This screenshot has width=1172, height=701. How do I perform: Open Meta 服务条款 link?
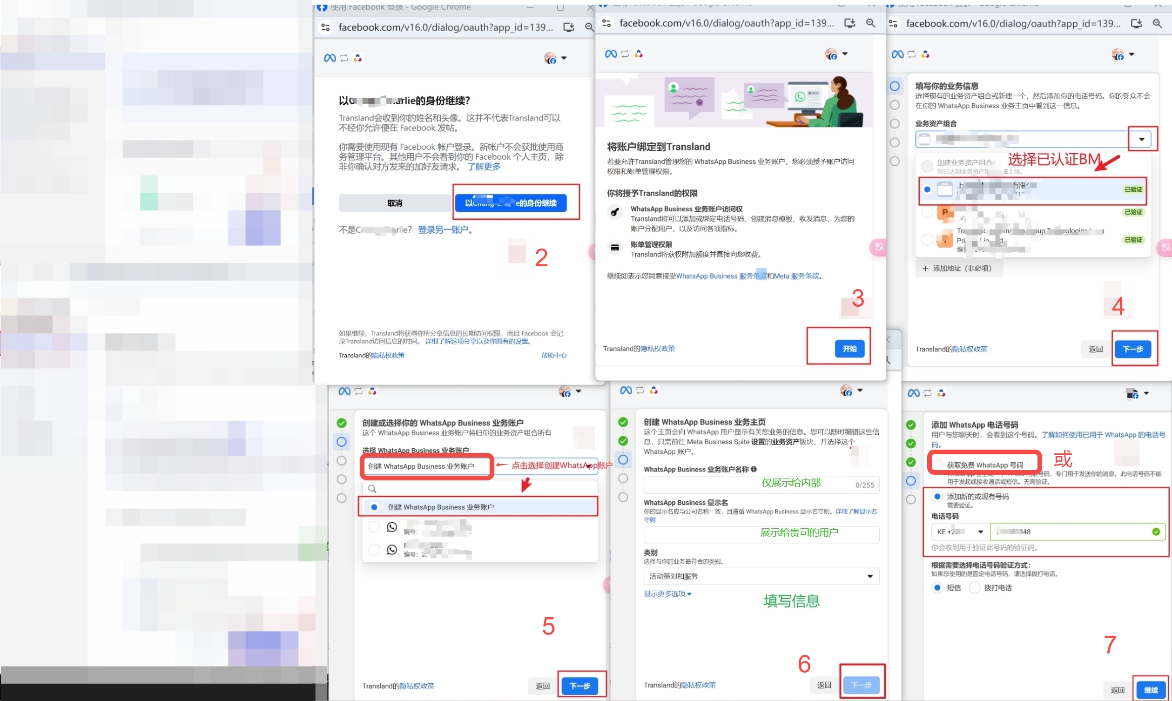pos(796,276)
